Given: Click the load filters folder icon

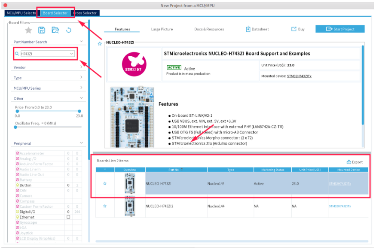Looking at the screenshot, I should [x=55, y=30].
